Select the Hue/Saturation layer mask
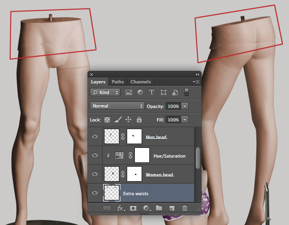289x225 pixels. (x=142, y=155)
